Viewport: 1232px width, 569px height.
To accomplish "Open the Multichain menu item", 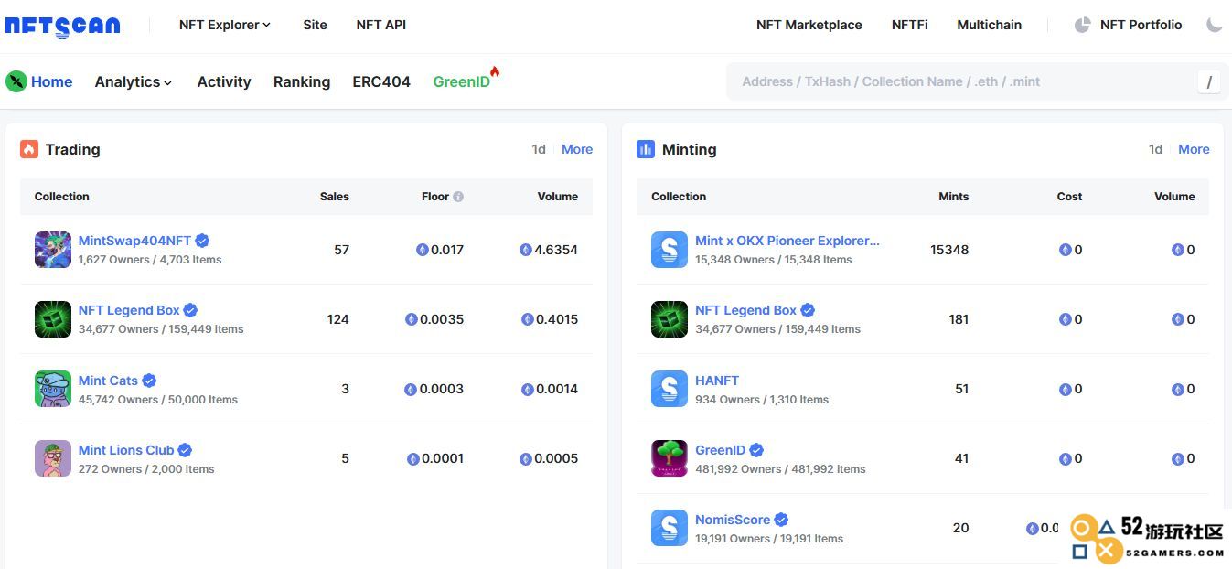I will [x=990, y=25].
